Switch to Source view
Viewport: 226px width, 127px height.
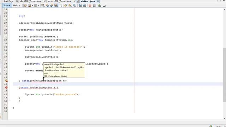point(7,6)
